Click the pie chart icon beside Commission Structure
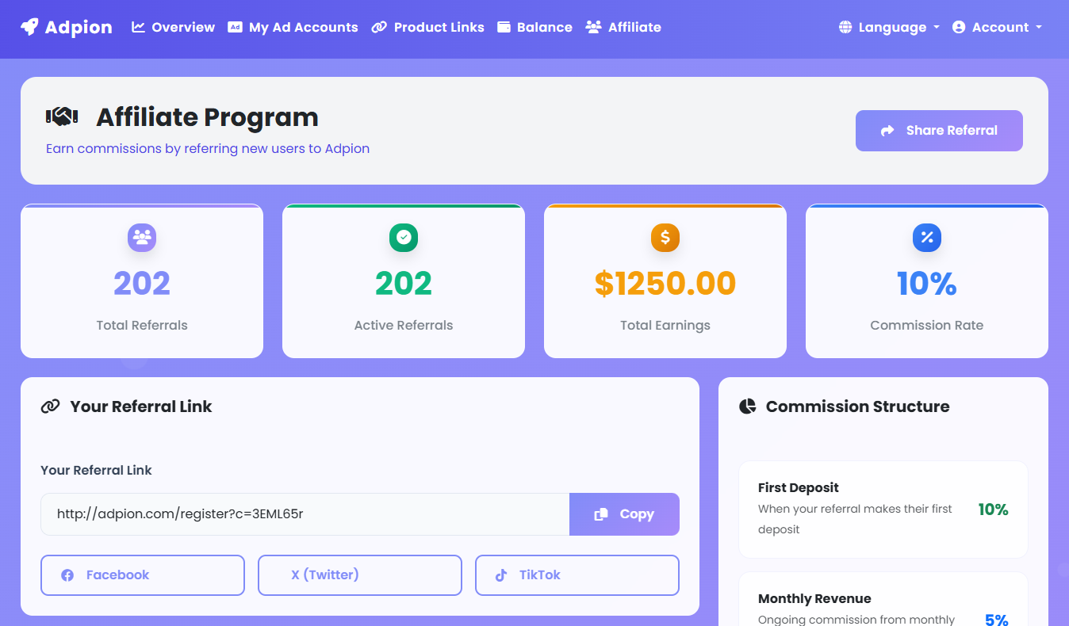This screenshot has height=626, width=1069. [748, 407]
